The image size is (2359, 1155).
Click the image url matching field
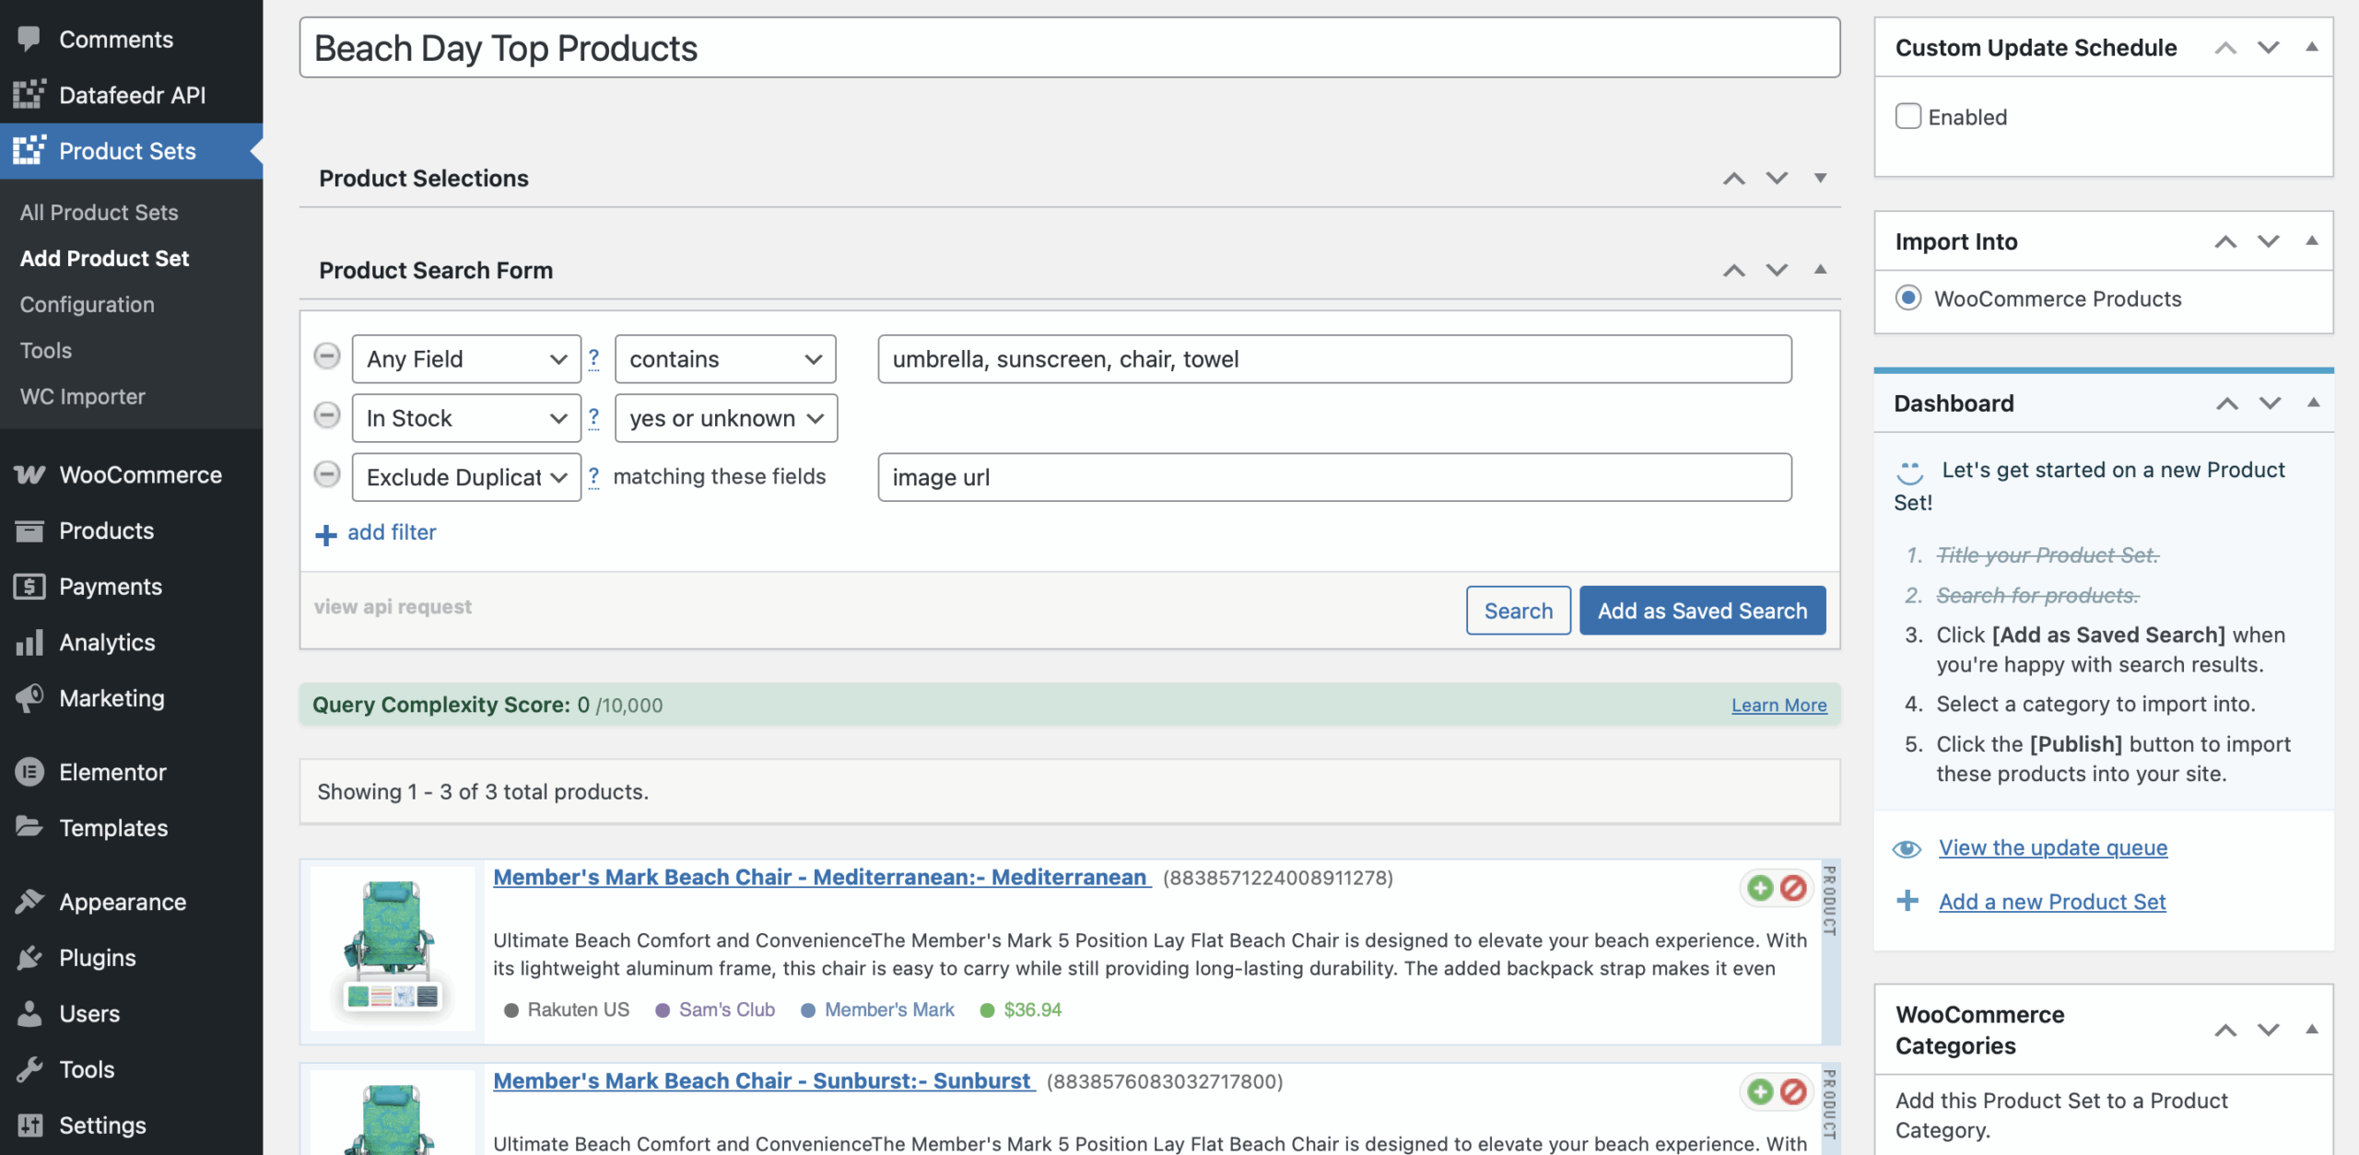[x=1334, y=476]
